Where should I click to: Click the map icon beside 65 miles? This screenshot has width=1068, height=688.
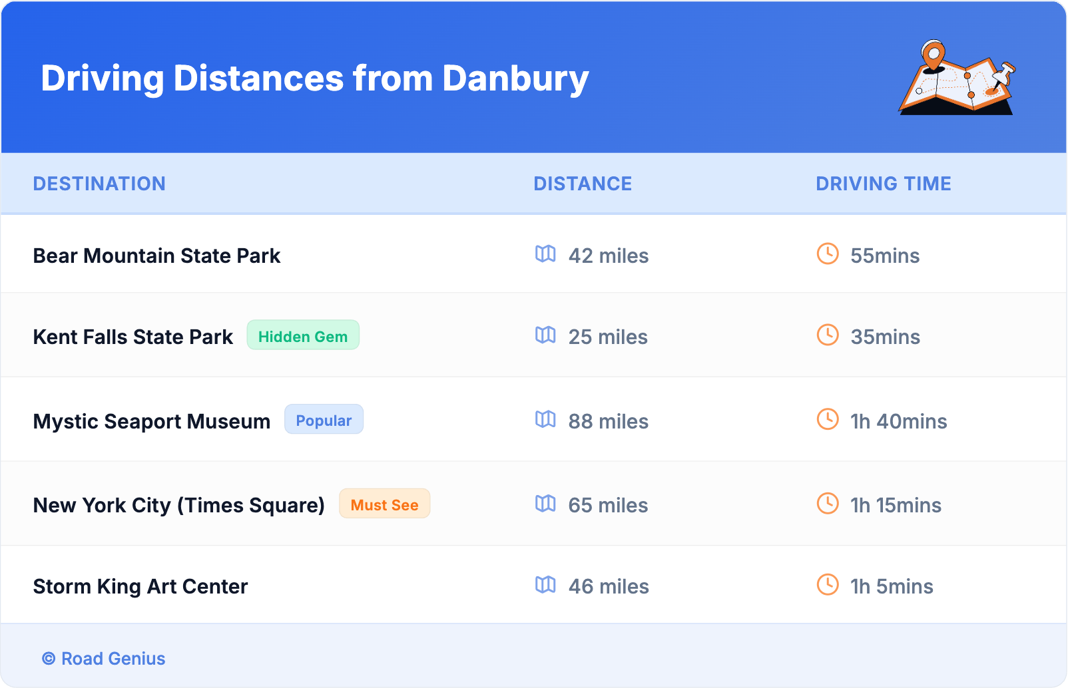coord(545,504)
